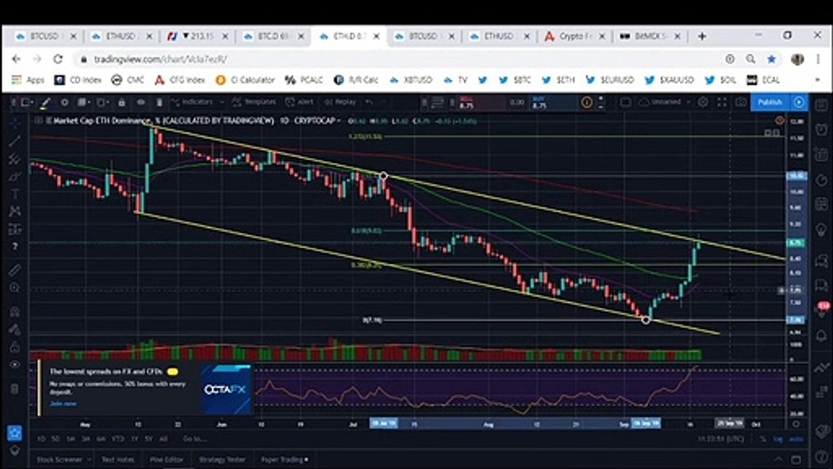
Task: Go back with the browser back arrow
Action: (16, 59)
